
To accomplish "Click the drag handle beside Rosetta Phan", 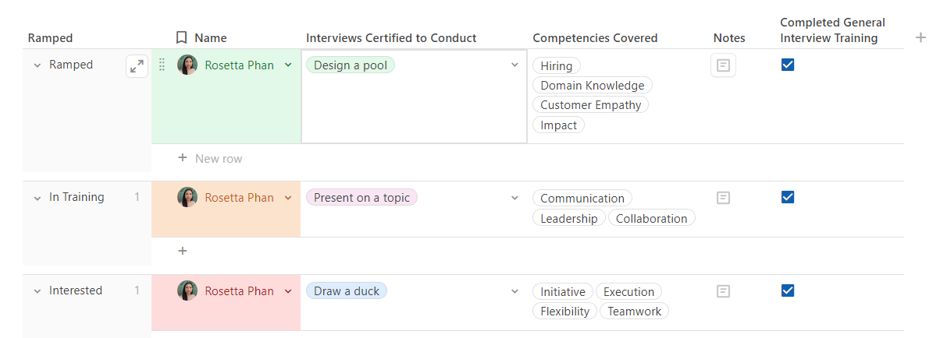I will coord(162,65).
